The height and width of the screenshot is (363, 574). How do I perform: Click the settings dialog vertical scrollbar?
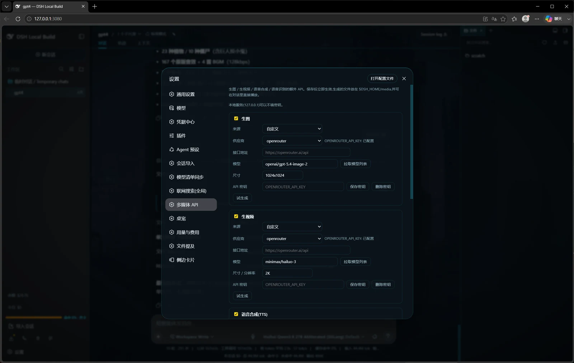pyautogui.click(x=411, y=142)
